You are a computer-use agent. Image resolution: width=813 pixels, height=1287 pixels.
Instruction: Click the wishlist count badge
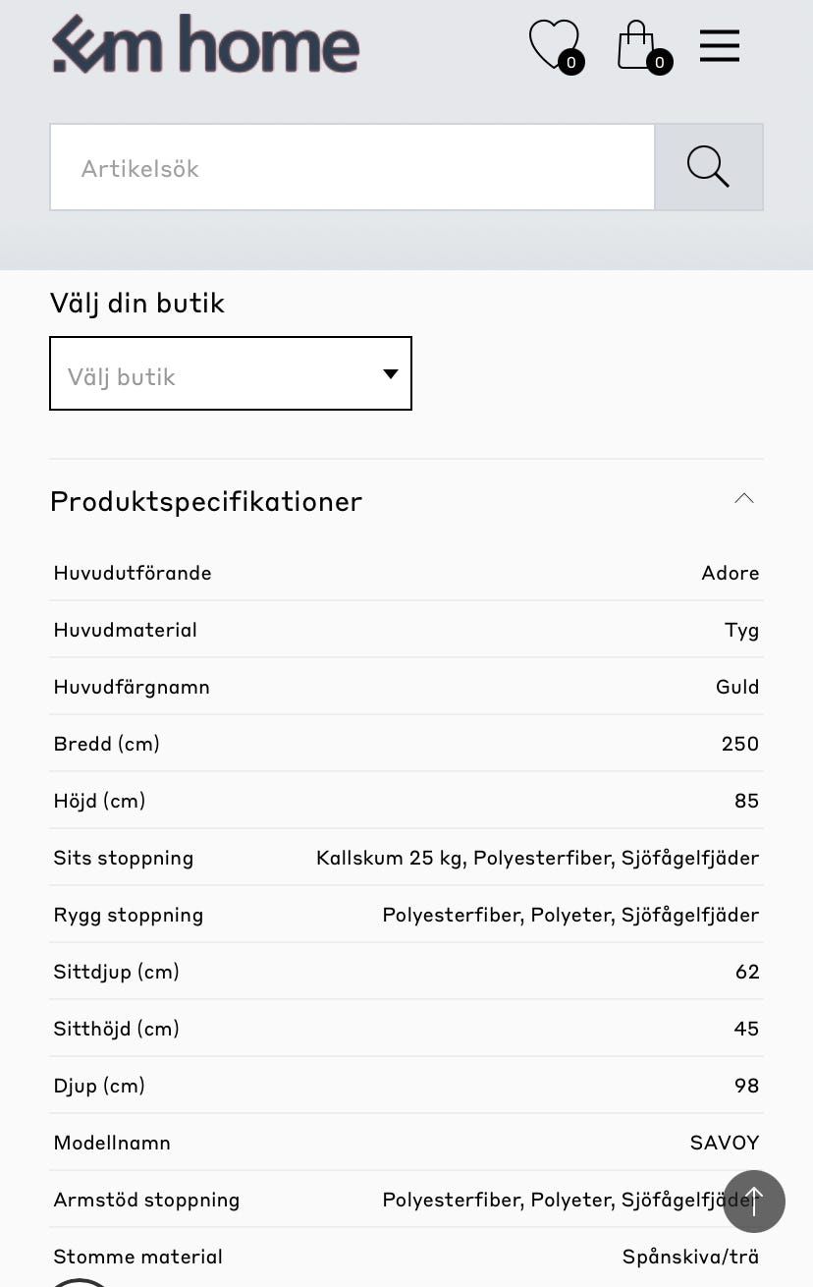(x=570, y=63)
